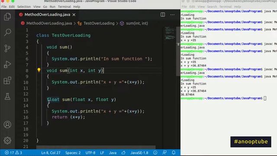The image size is (277, 156).
Task: Click line number 13 in the gutter
Action: tap(26, 100)
